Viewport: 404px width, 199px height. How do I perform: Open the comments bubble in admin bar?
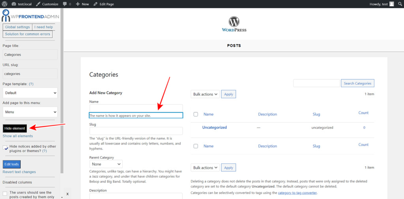tap(67, 4)
